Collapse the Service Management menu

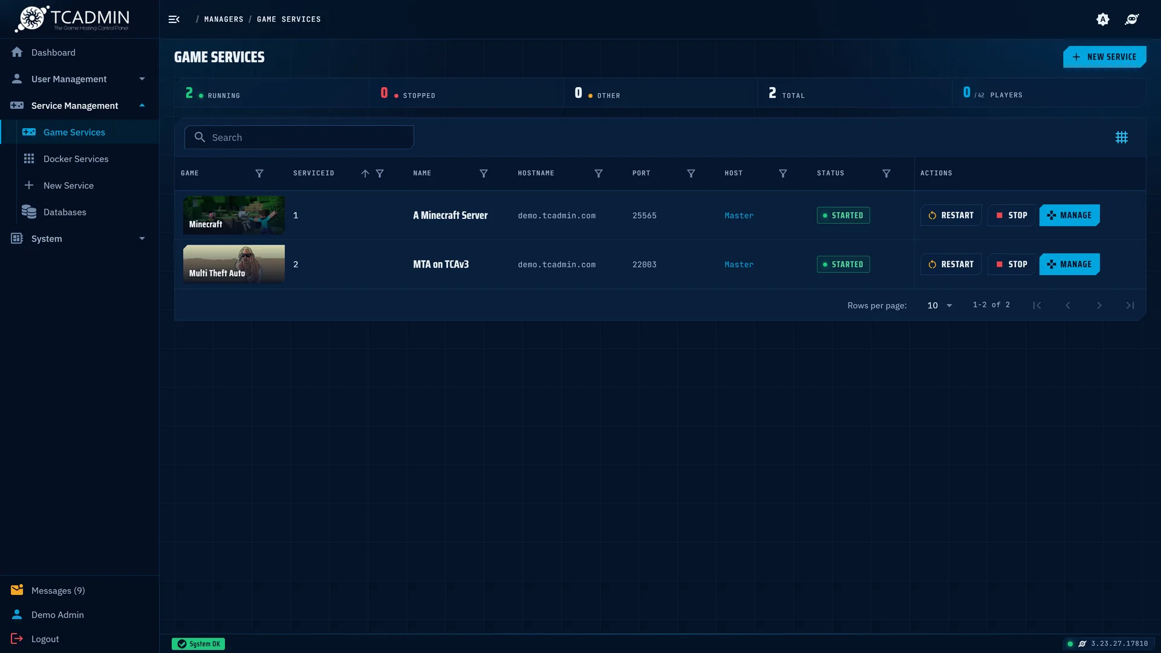(x=79, y=106)
